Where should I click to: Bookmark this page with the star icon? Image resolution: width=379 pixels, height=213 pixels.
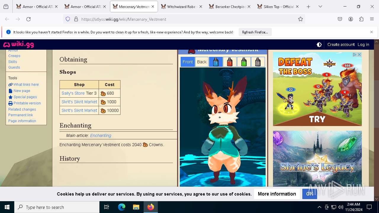pos(301,19)
